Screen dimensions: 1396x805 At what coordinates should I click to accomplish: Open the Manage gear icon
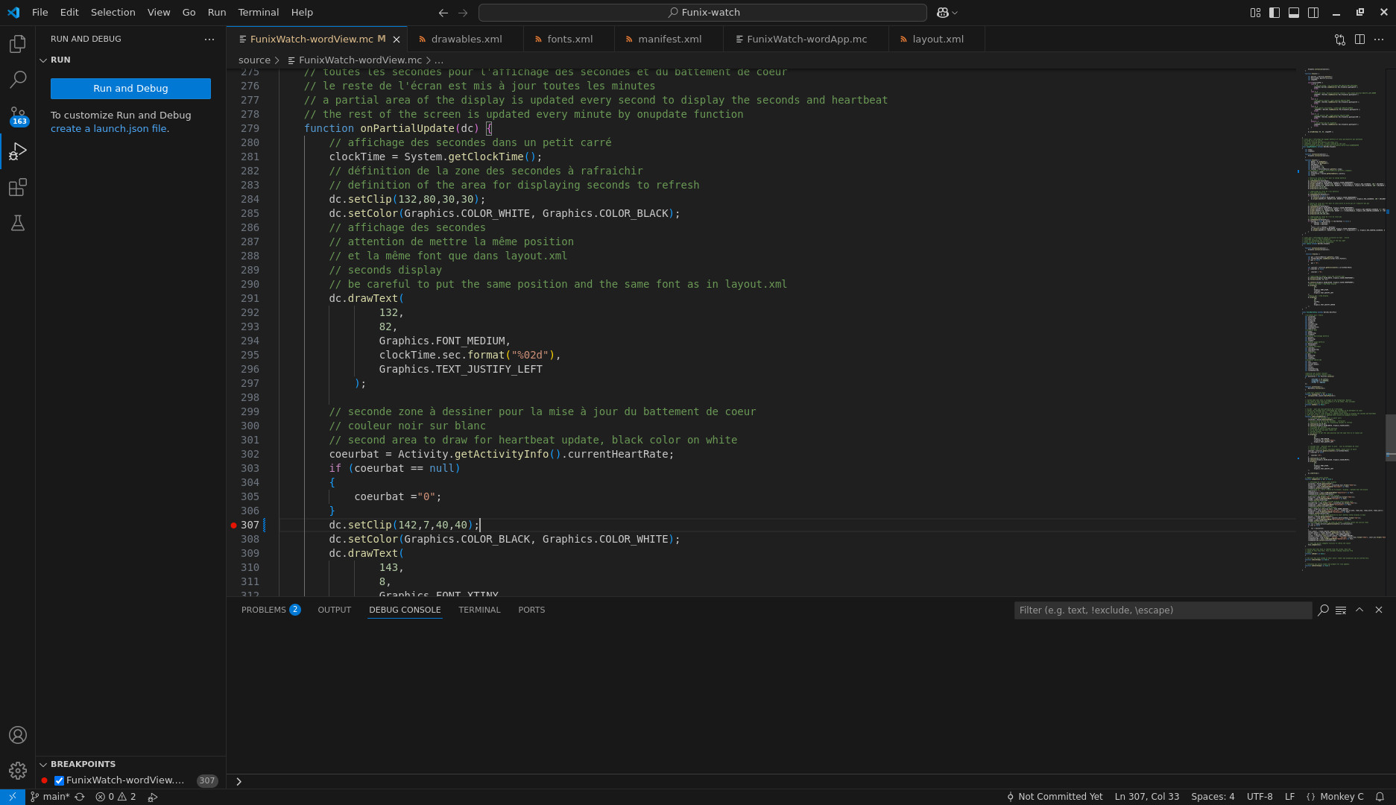click(18, 770)
